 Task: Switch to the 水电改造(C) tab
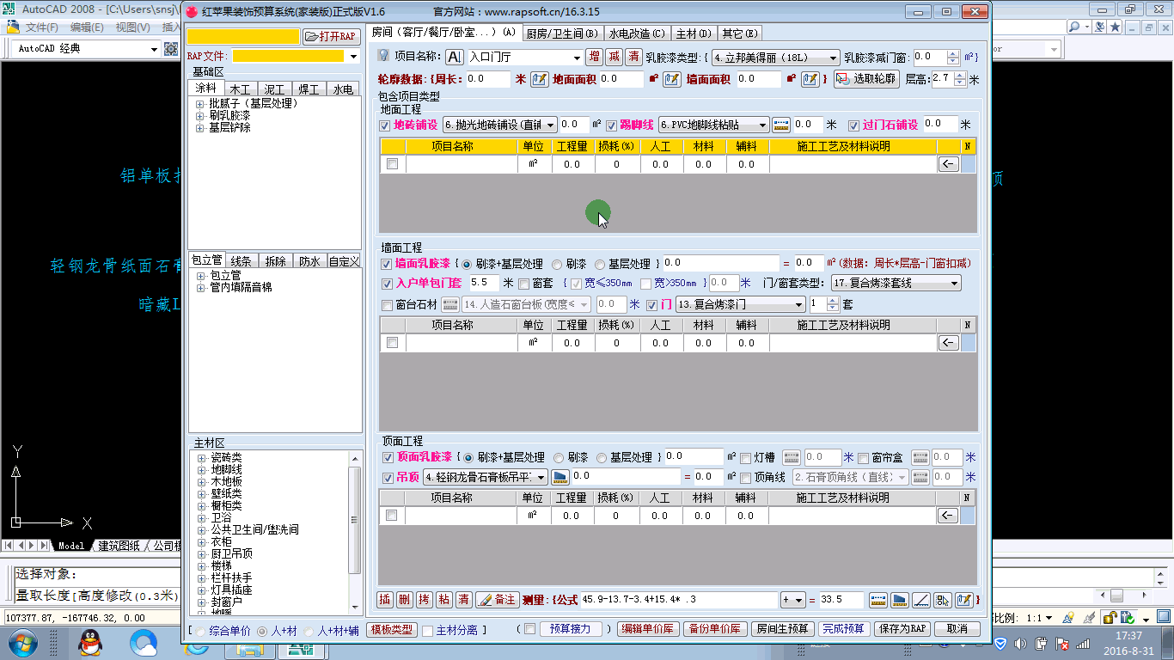[x=637, y=34]
